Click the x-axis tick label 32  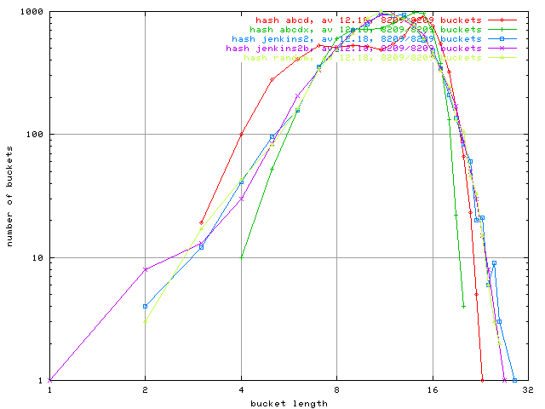click(528, 390)
